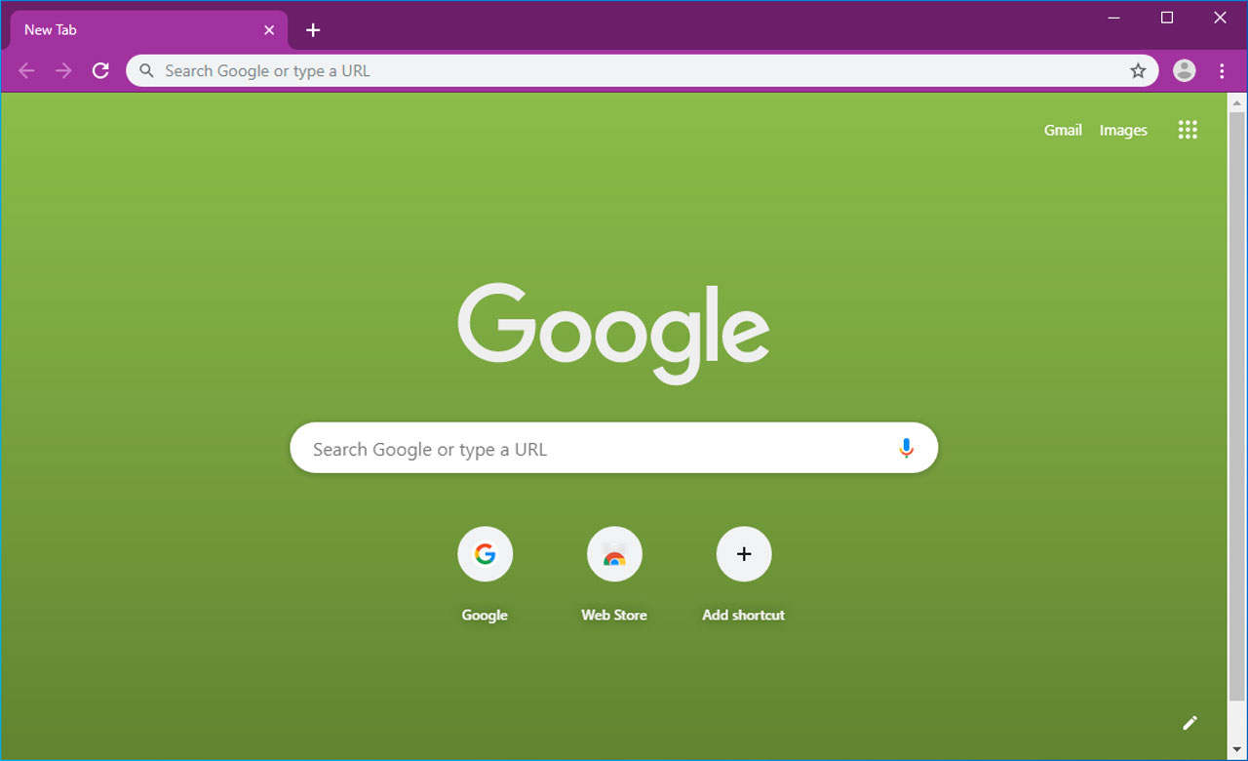Open the Web Store shortcut
The height and width of the screenshot is (761, 1248).
614,554
